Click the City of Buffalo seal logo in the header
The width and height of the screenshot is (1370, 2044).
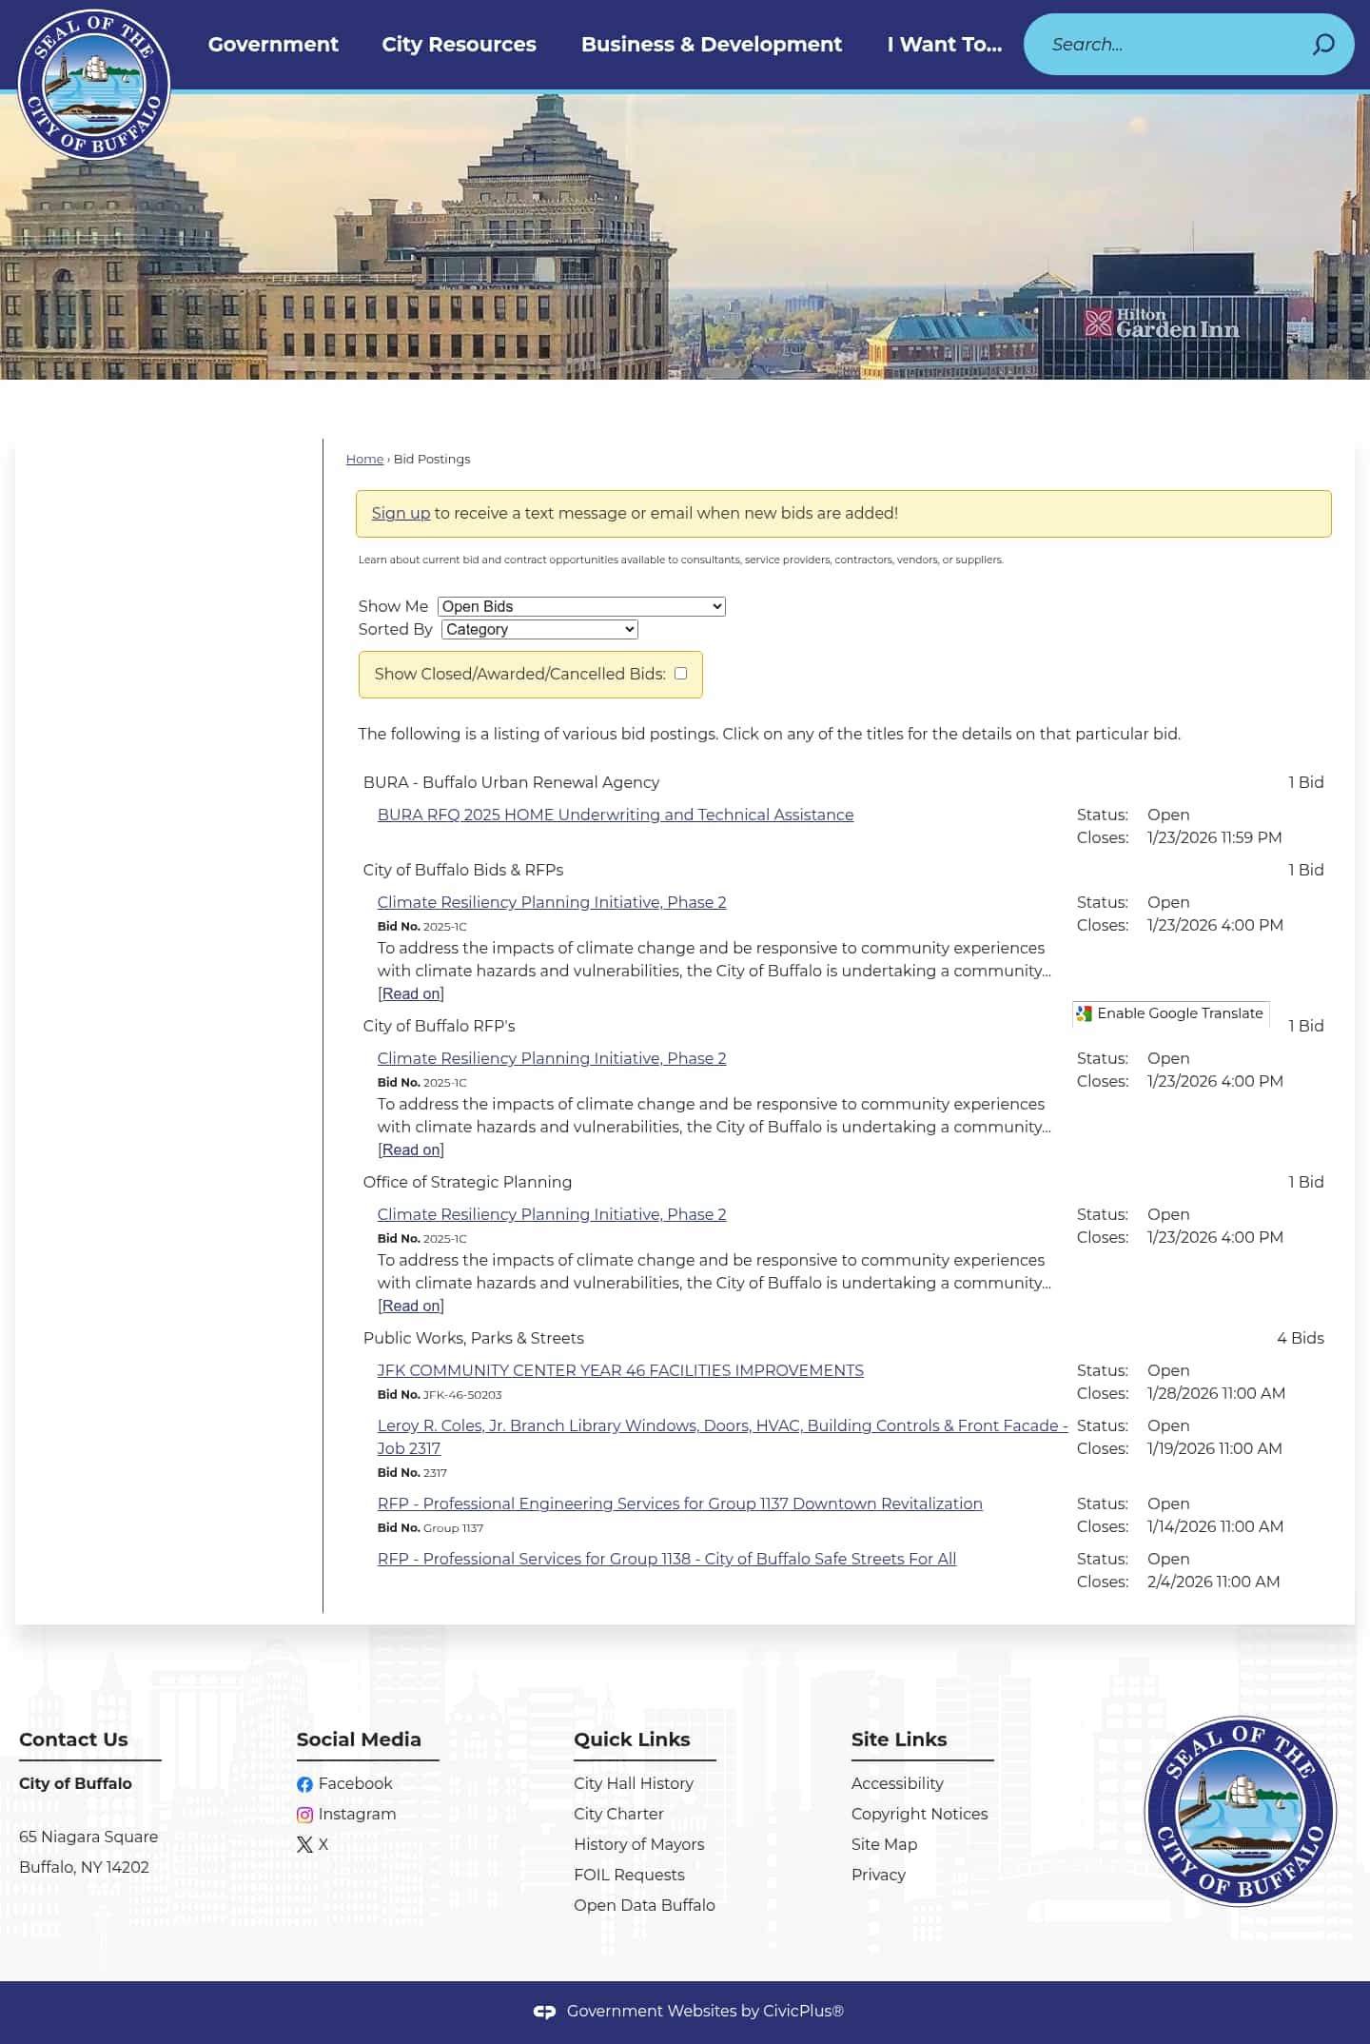click(94, 84)
